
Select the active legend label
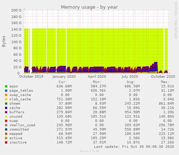click(16, 138)
